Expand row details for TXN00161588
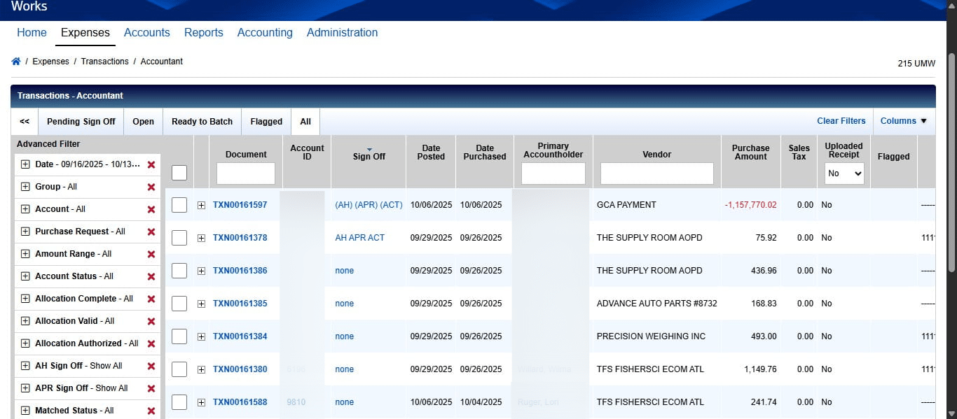Image resolution: width=957 pixels, height=419 pixels. point(201,402)
